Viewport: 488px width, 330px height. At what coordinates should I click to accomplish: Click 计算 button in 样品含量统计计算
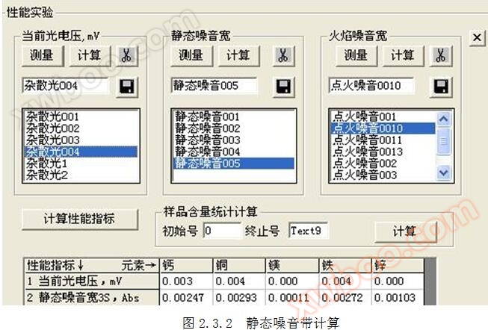point(405,231)
